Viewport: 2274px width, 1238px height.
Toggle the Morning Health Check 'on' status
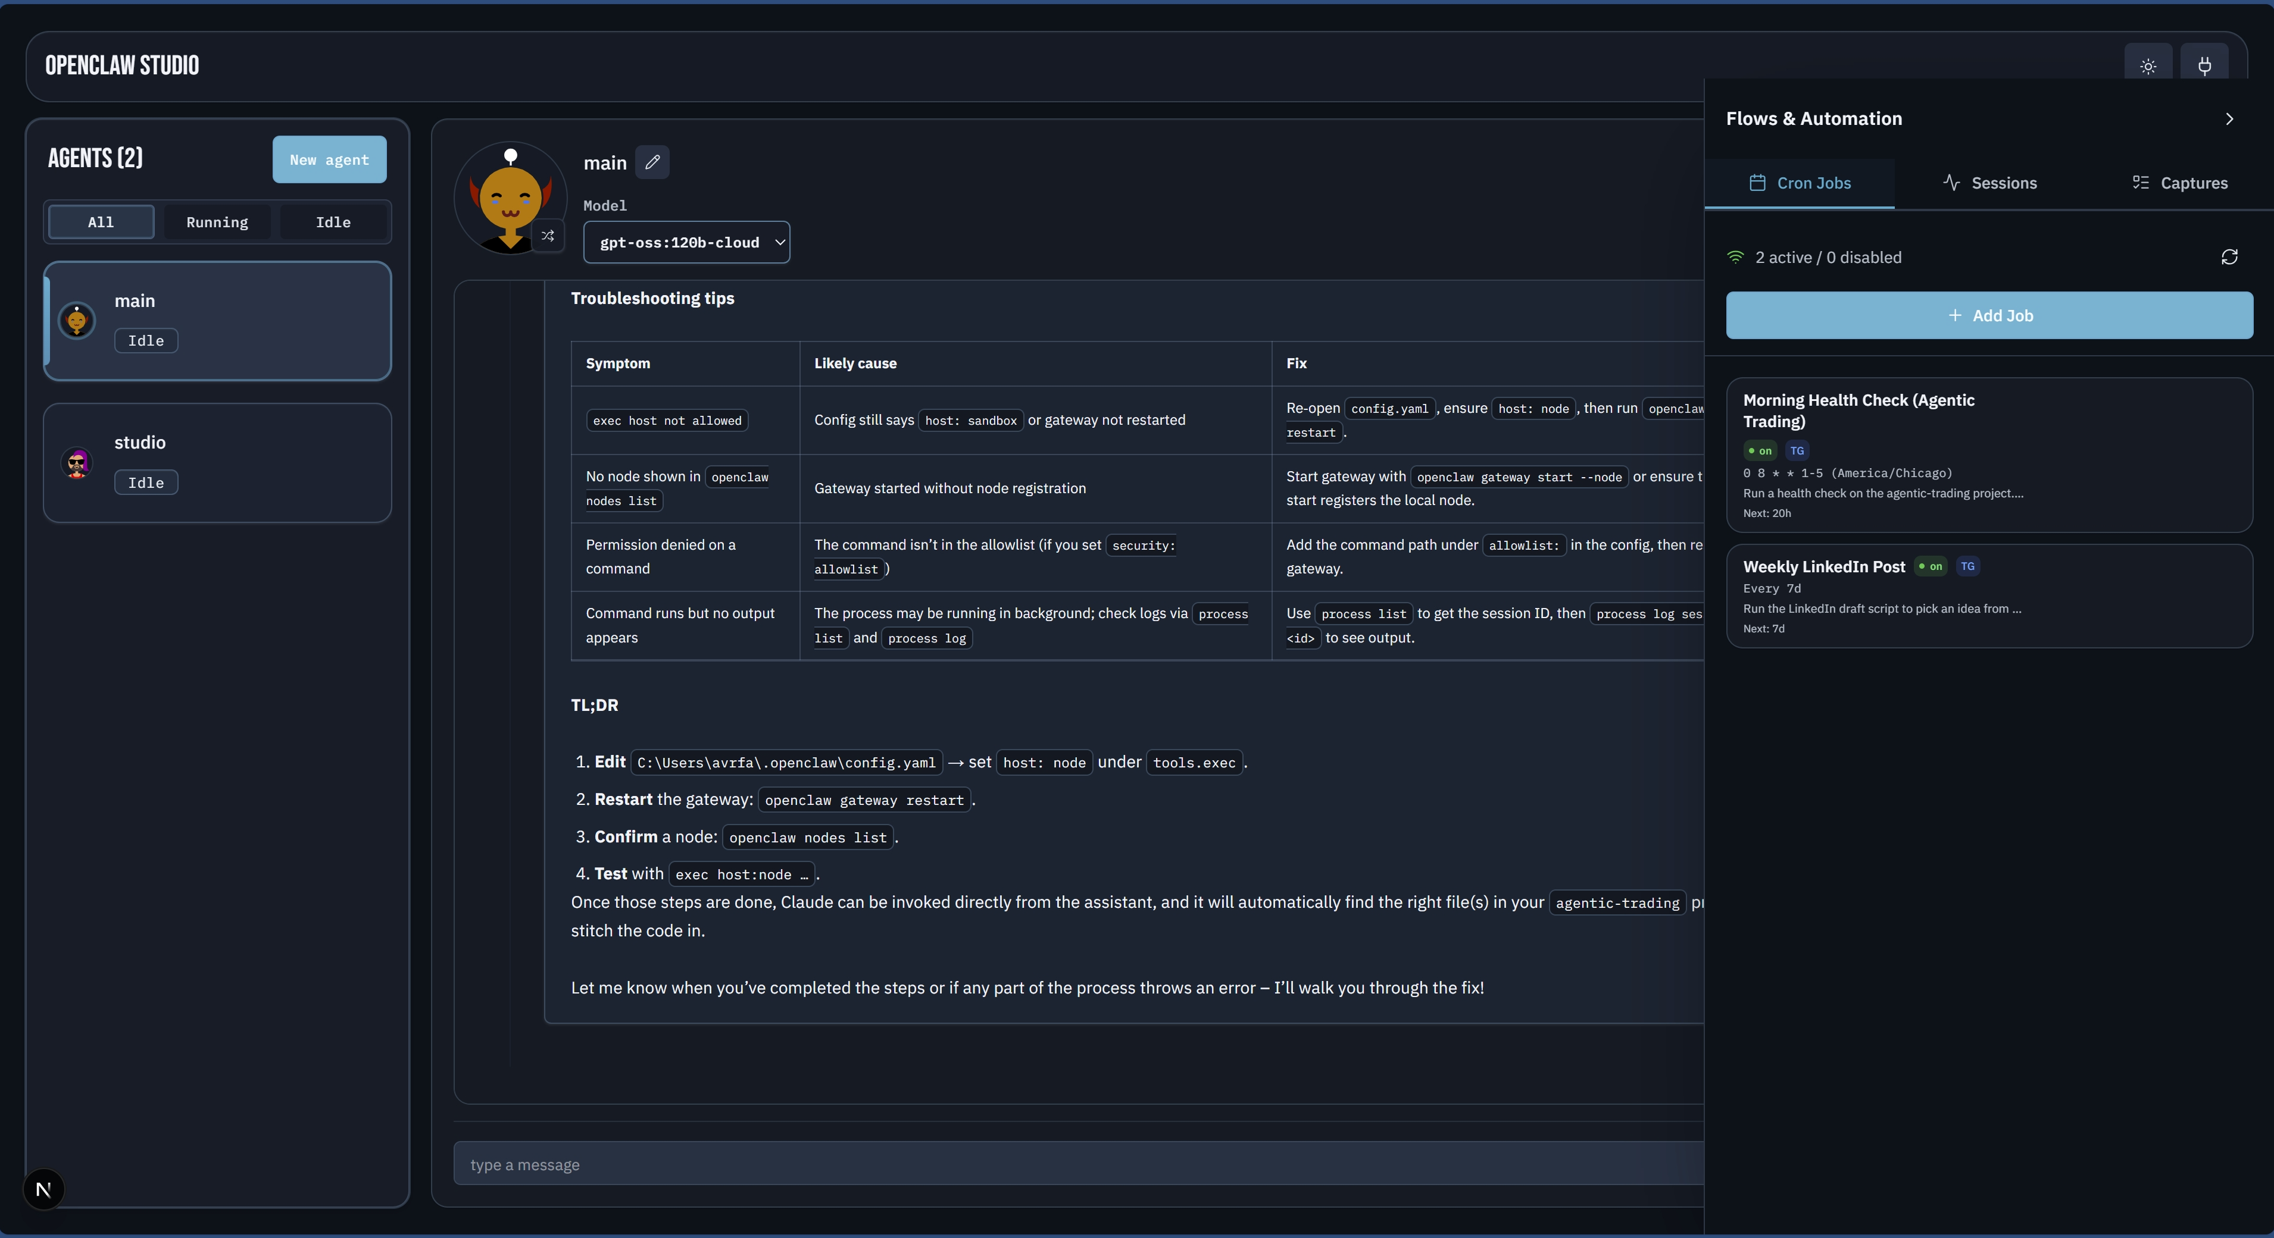(1760, 451)
